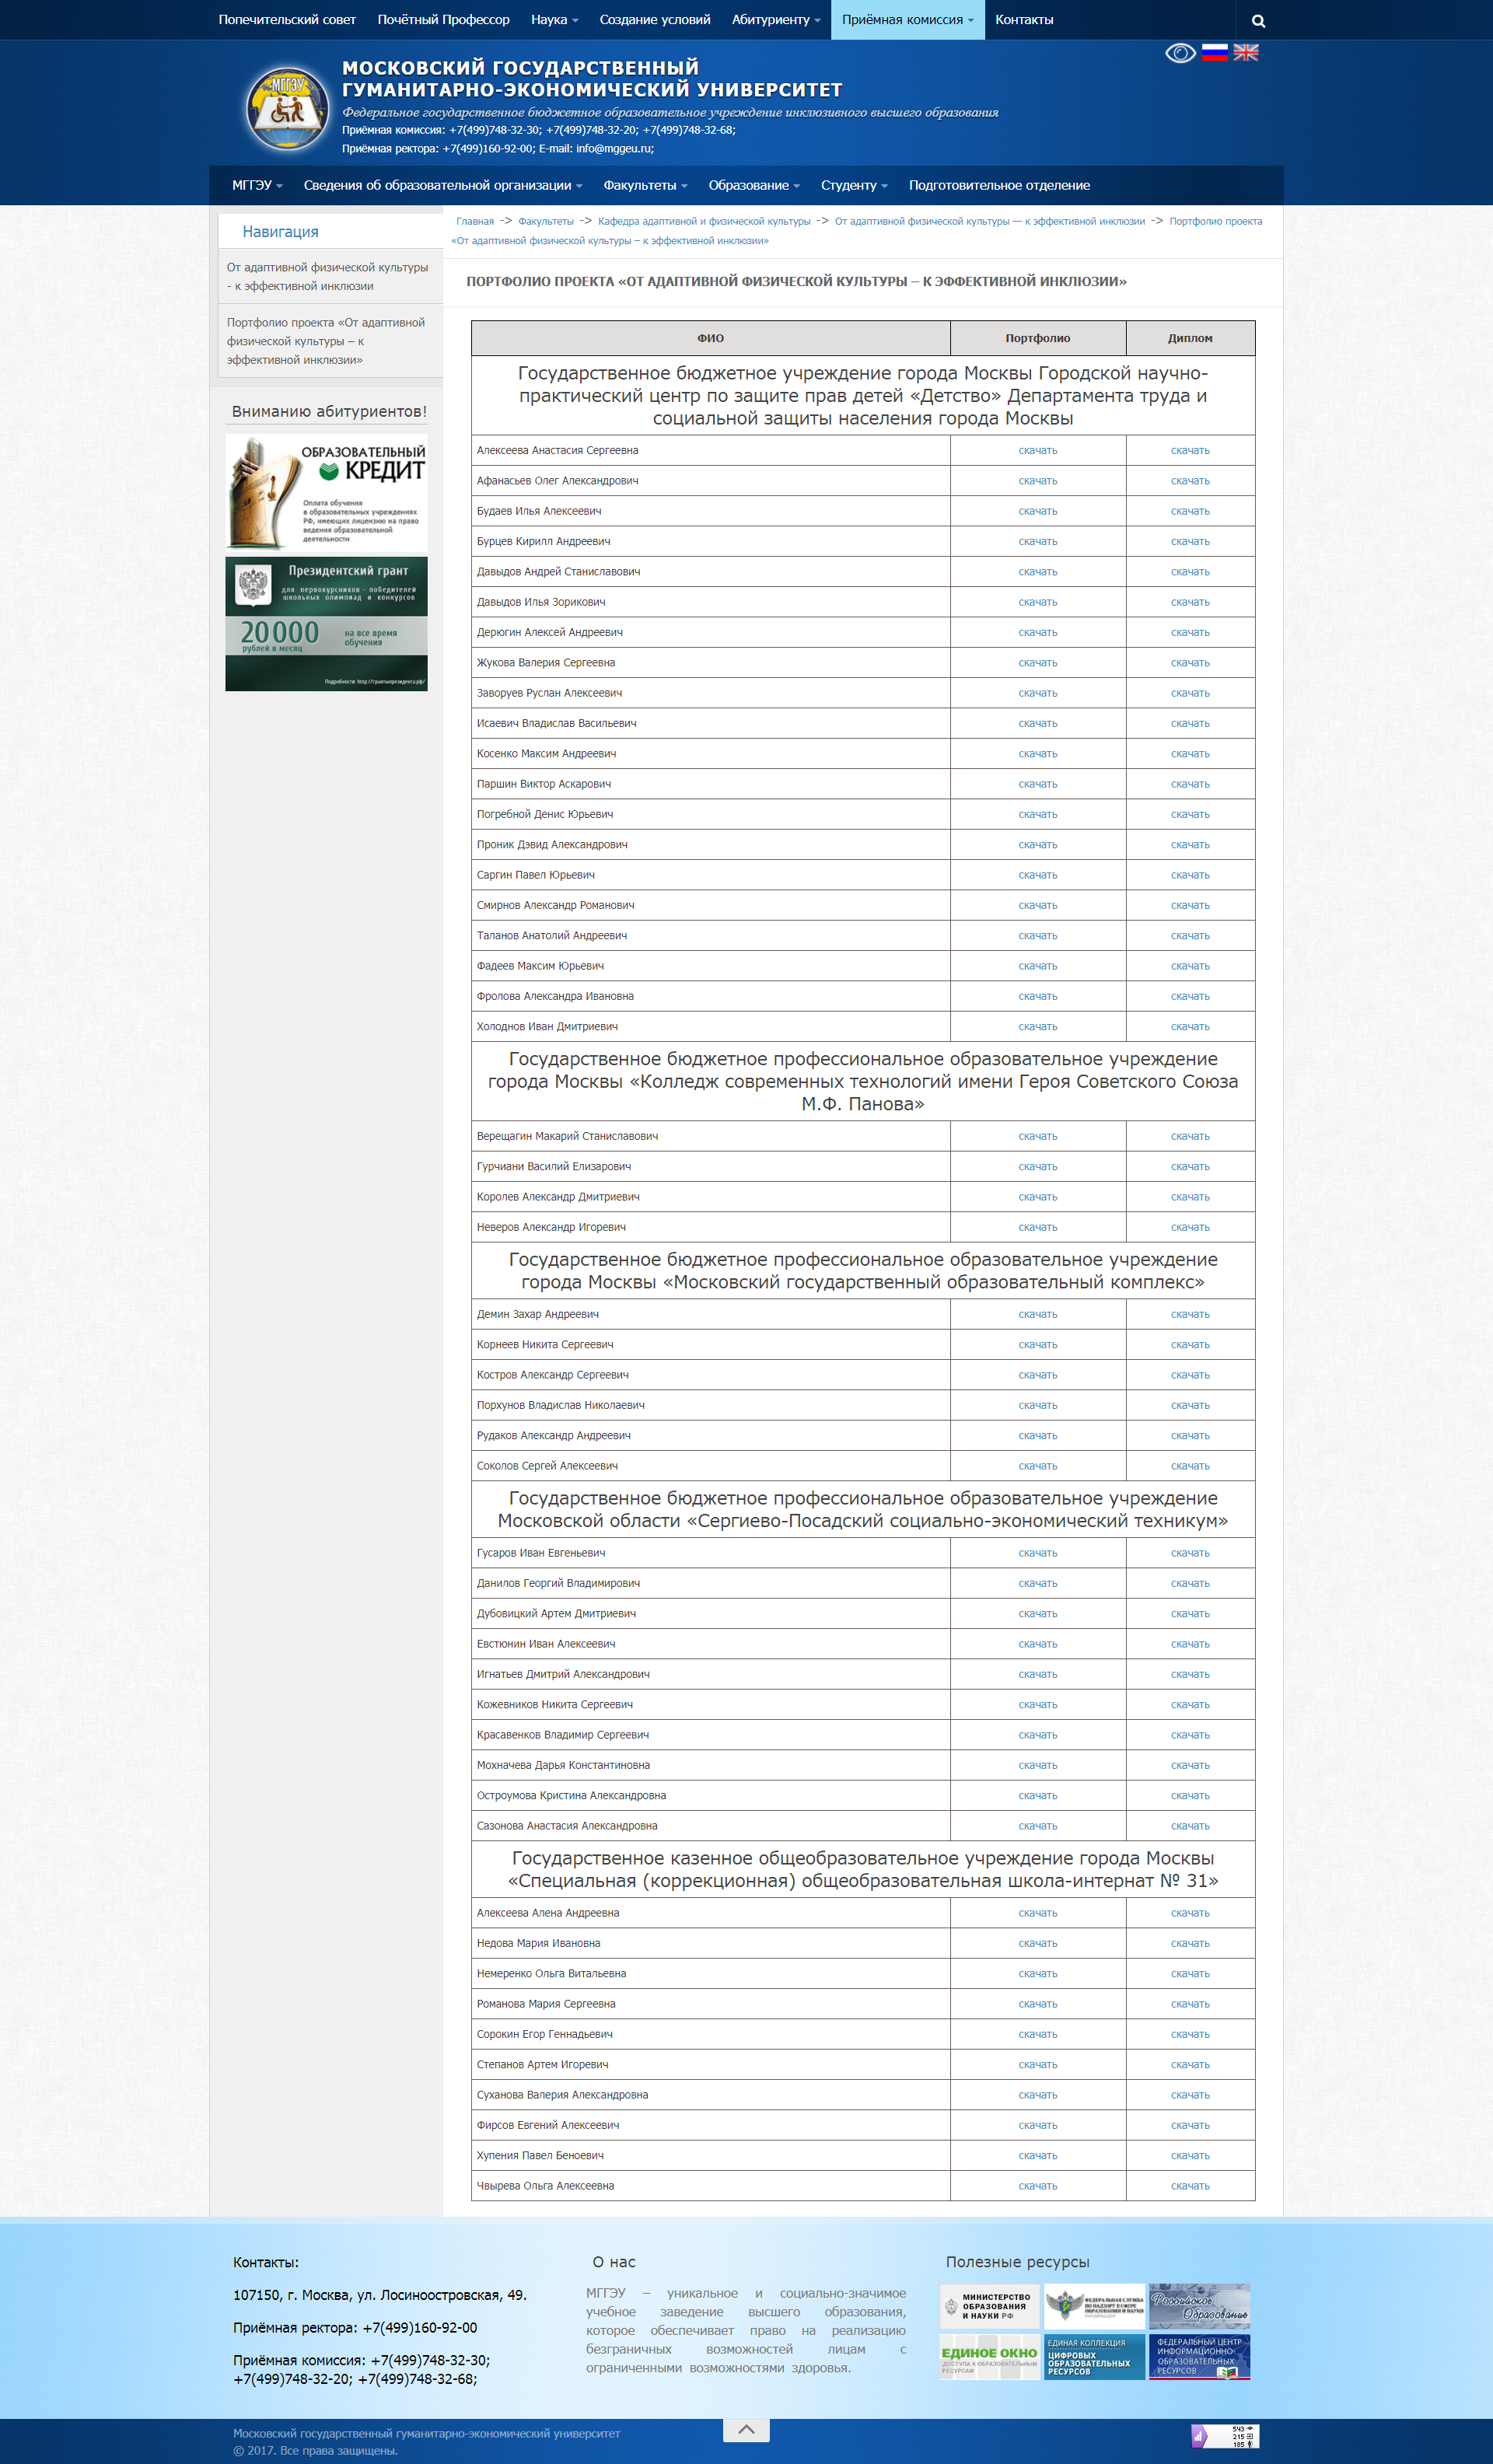This screenshot has width=1493, height=2464.
Task: Click the МГГЭУ university logo
Action: tap(288, 109)
